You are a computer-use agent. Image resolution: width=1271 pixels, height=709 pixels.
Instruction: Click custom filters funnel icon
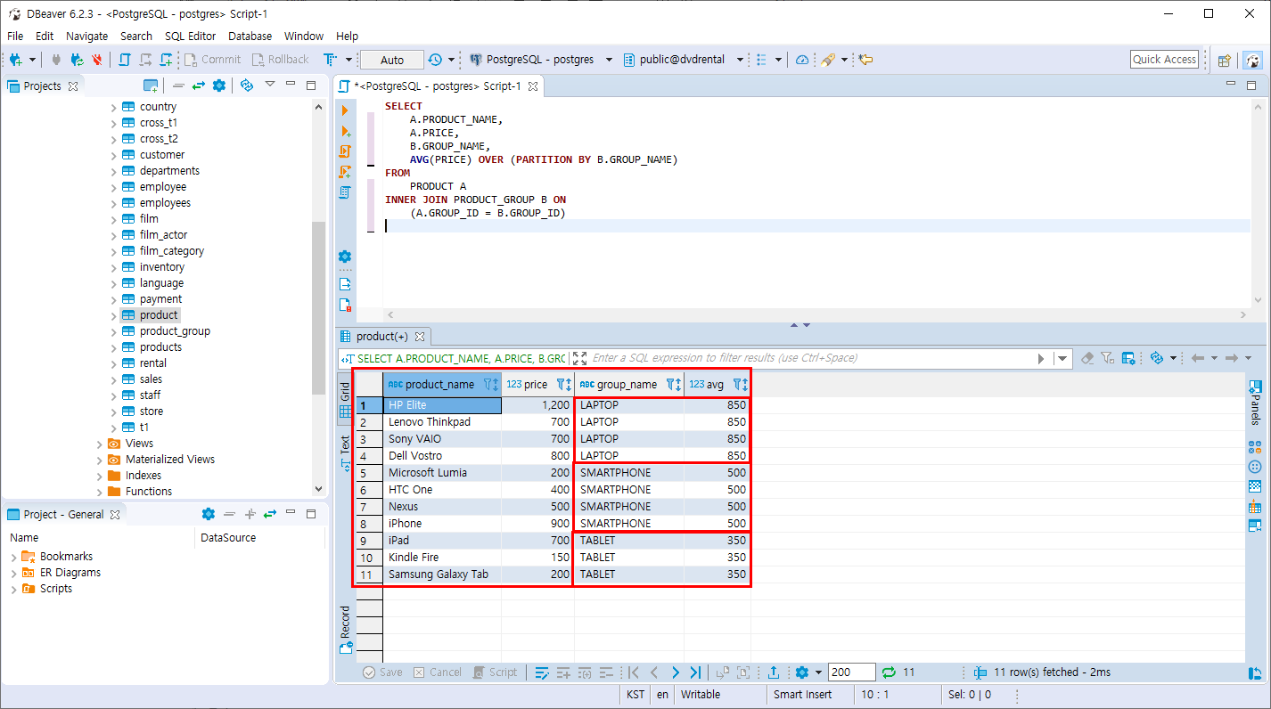click(1108, 358)
